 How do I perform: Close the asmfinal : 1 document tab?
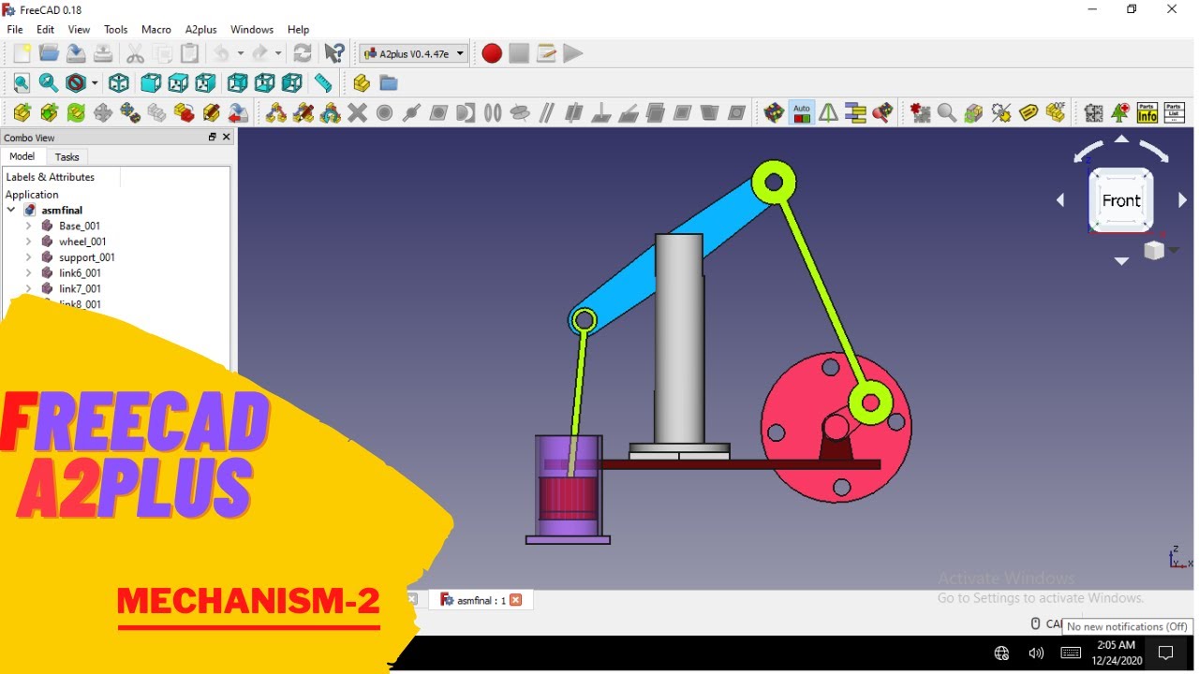click(515, 600)
